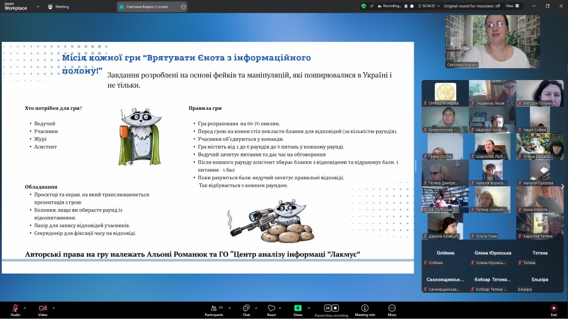Expand share options arrow beside Share
The width and height of the screenshot is (568, 319).
(309, 308)
